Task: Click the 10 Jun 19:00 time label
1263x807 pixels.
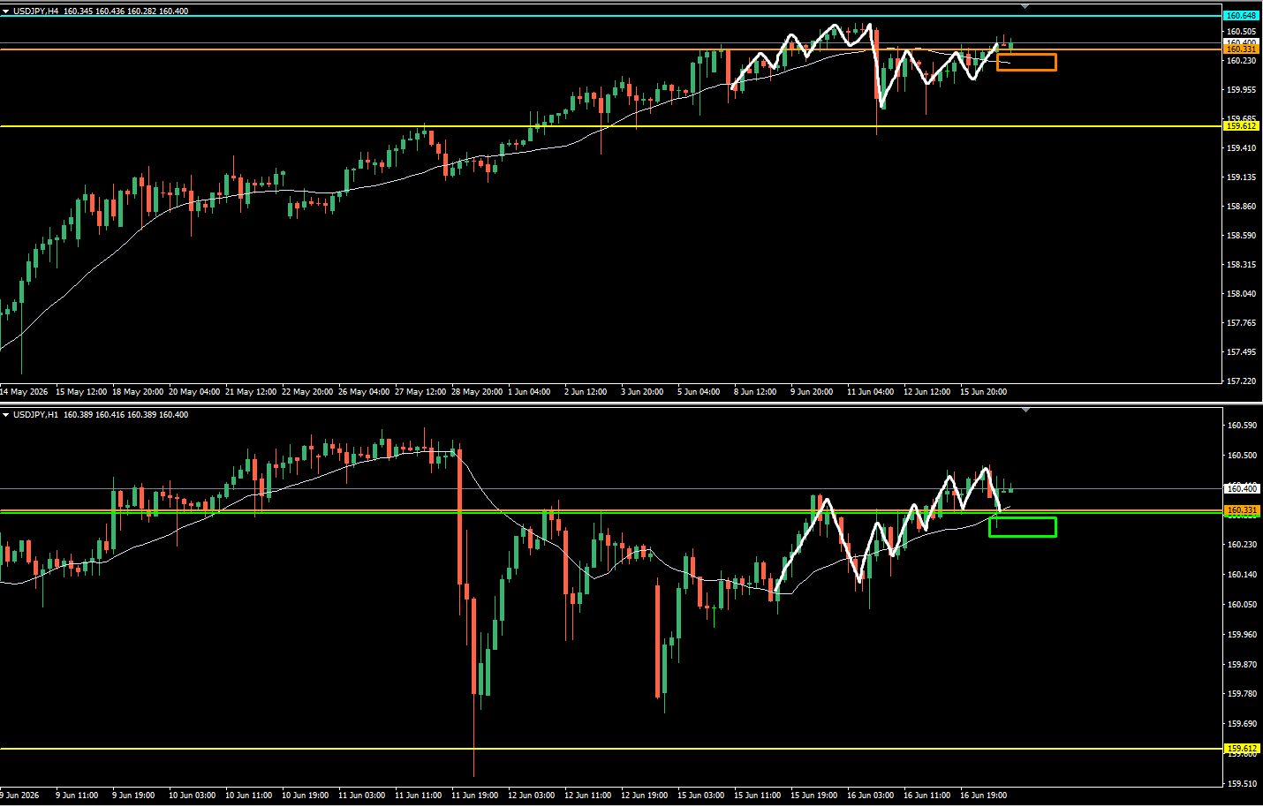Action: click(305, 796)
